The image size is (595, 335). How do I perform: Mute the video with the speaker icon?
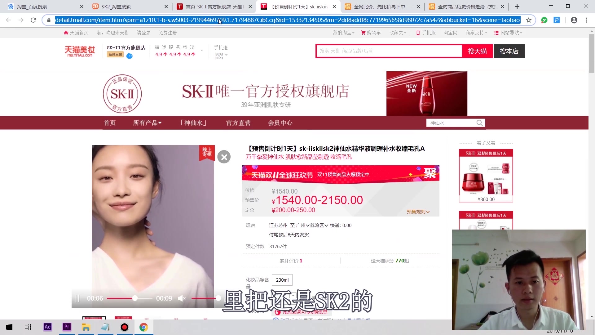(x=181, y=298)
